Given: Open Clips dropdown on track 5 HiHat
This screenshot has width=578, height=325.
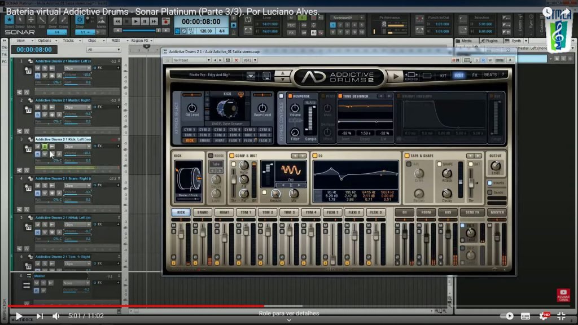Looking at the screenshot, I should click(x=77, y=225).
